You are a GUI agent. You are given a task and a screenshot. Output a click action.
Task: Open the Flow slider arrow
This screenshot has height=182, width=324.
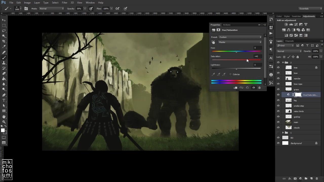[x=111, y=9]
